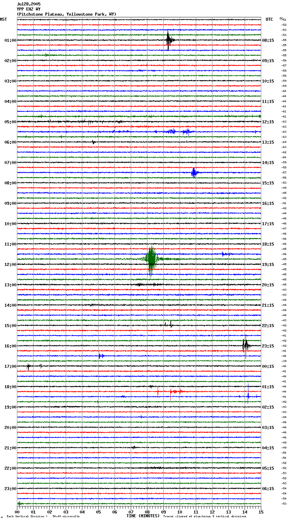288x521 pixels.
Task: Click the Each Vertical Division 50.00 microvolts note
Action: tap(43, 516)
